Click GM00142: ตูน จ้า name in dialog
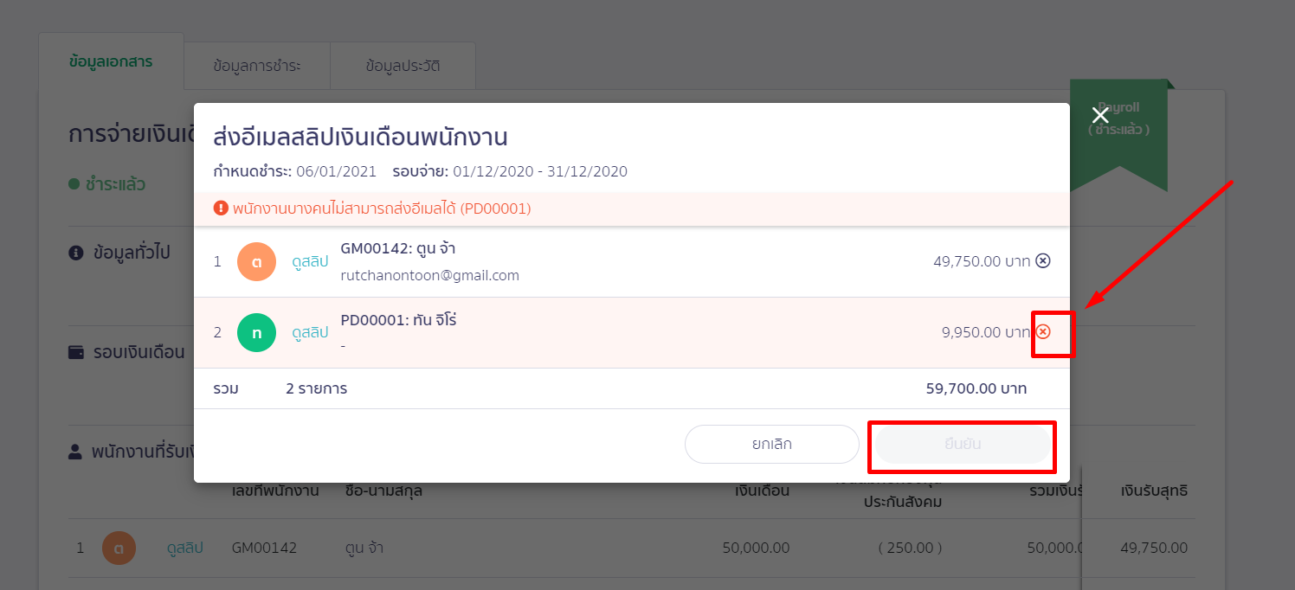 (398, 249)
